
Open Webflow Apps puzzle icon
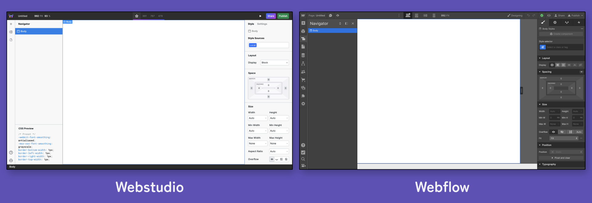303,96
